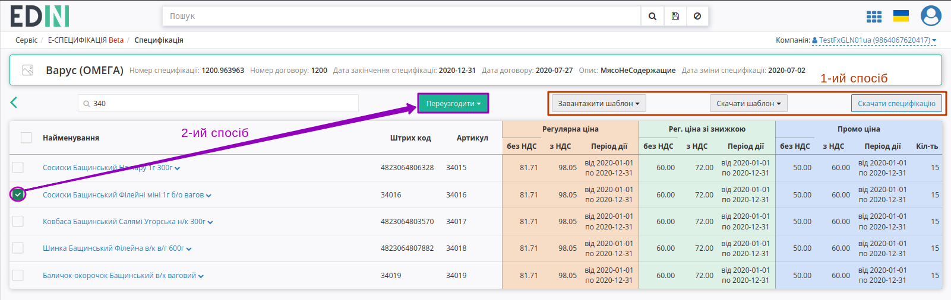Open the company TestFxGLN01ua selector
951x300 pixels.
[x=874, y=40]
